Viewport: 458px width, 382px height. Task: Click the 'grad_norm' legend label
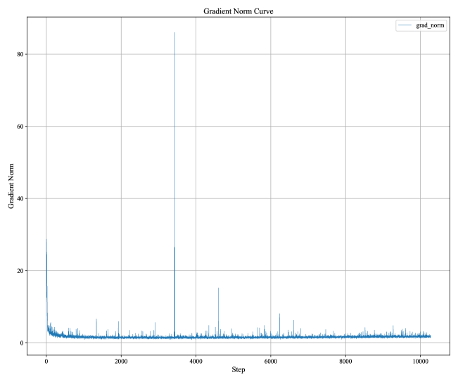(430, 25)
